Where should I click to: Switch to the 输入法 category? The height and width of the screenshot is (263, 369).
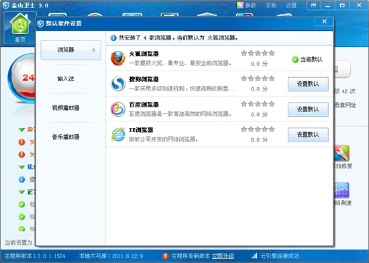tap(66, 78)
